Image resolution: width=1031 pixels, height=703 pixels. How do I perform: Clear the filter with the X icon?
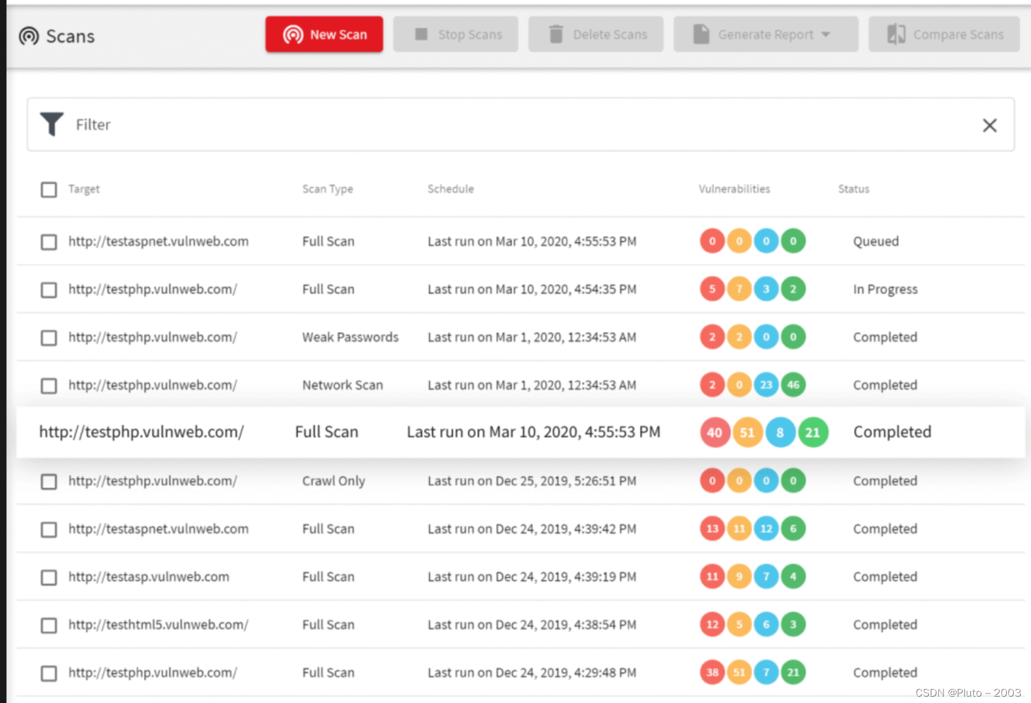pyautogui.click(x=990, y=125)
